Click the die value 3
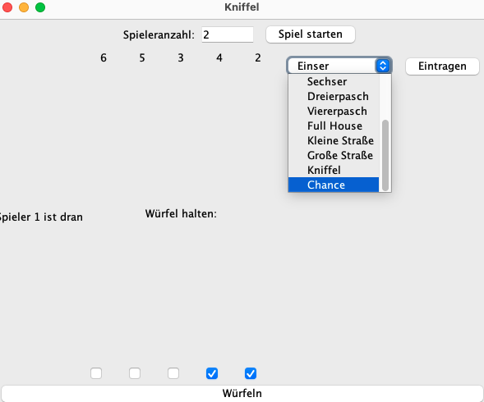The height and width of the screenshot is (402, 484). coord(181,57)
